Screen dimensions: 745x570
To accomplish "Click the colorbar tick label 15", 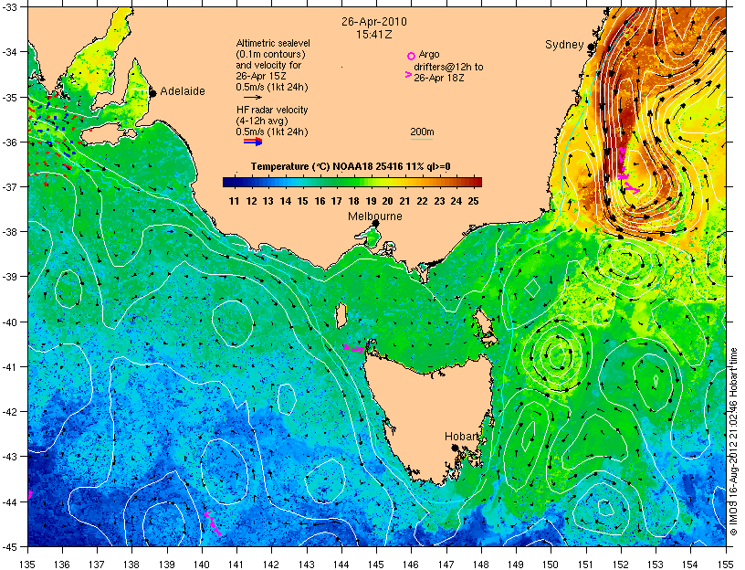I will click(x=302, y=201).
